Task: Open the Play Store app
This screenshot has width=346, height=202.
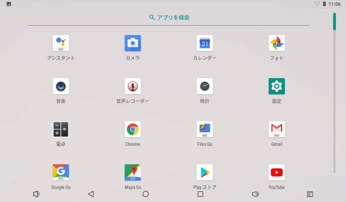Action: [x=205, y=173]
